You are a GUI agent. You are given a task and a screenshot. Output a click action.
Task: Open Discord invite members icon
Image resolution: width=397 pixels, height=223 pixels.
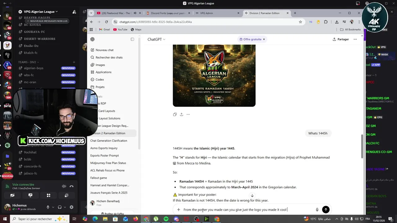74,12
